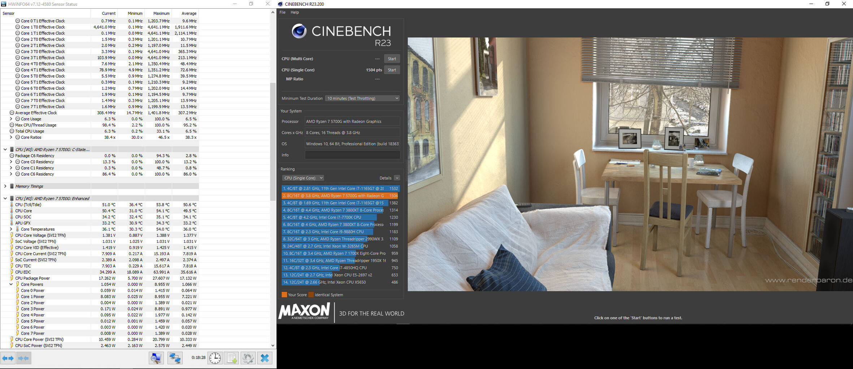Screen dimensions: 853x369
Task: Click the logging sheet icon with green plus
Action: 231,358
